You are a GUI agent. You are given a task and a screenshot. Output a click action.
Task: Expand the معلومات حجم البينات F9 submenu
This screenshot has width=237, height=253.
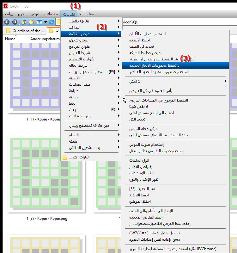91,72
